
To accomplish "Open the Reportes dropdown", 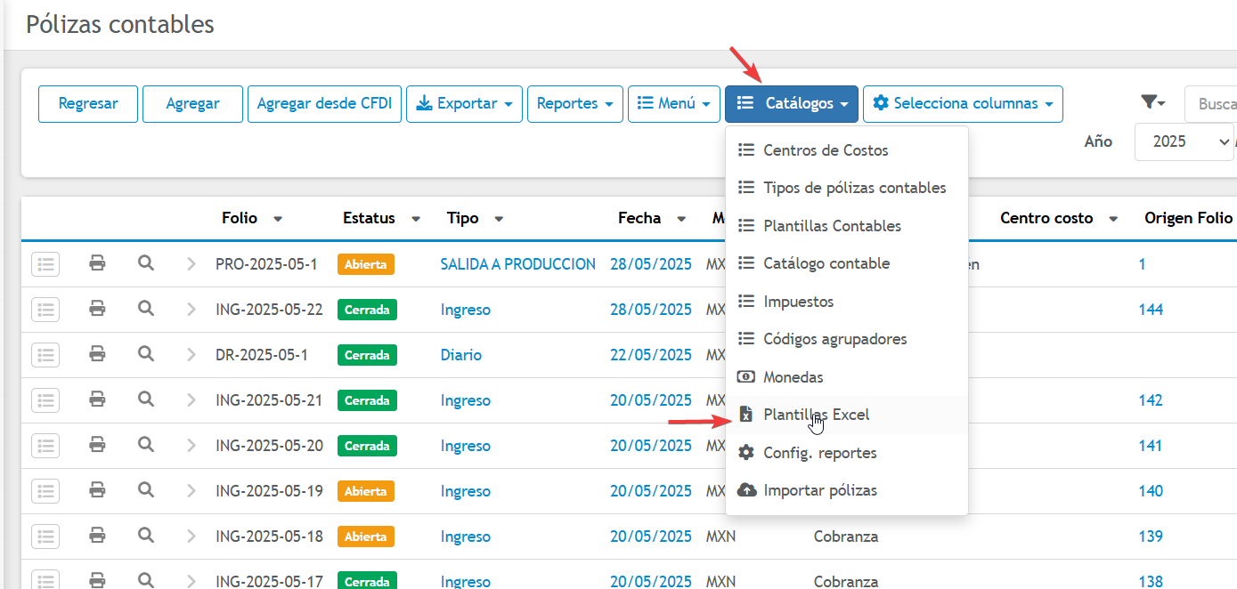I will click(575, 103).
